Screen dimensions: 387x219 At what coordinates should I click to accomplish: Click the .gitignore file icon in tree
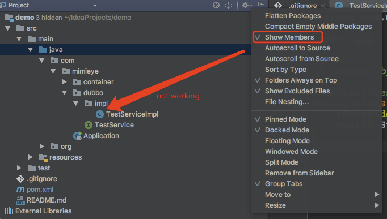coord(20,179)
